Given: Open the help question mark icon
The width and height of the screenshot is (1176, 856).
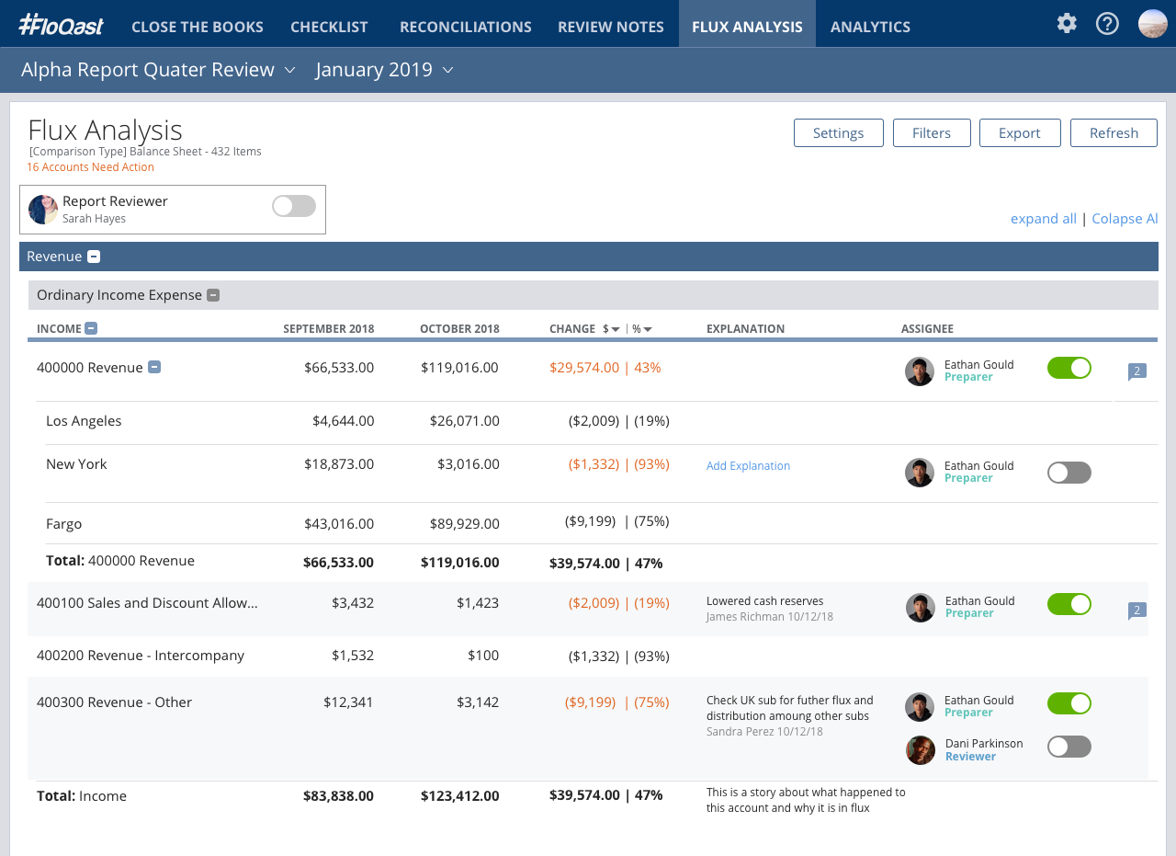Looking at the screenshot, I should point(1107,23).
